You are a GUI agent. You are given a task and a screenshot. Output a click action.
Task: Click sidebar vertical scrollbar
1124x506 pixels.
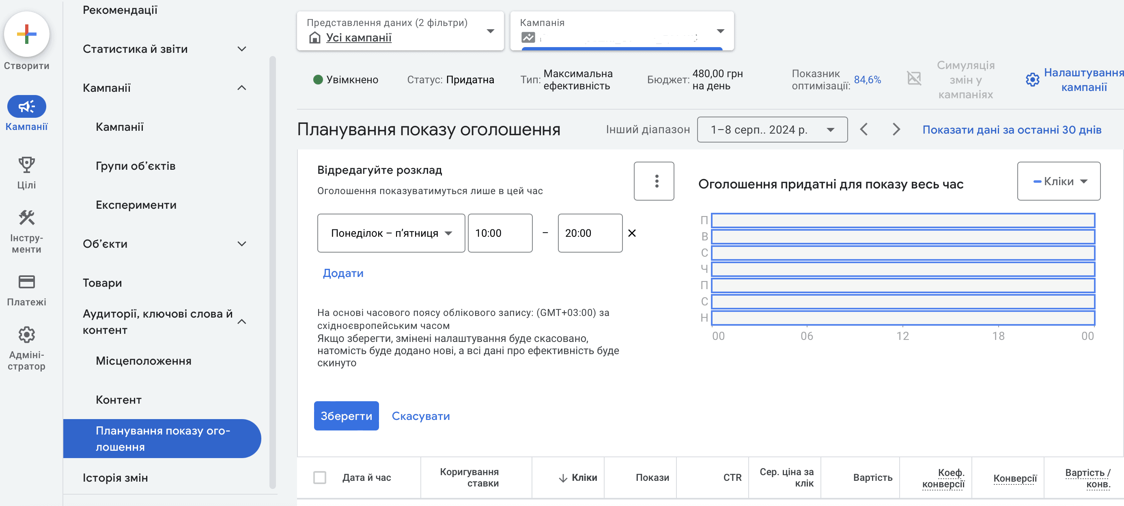tap(273, 272)
